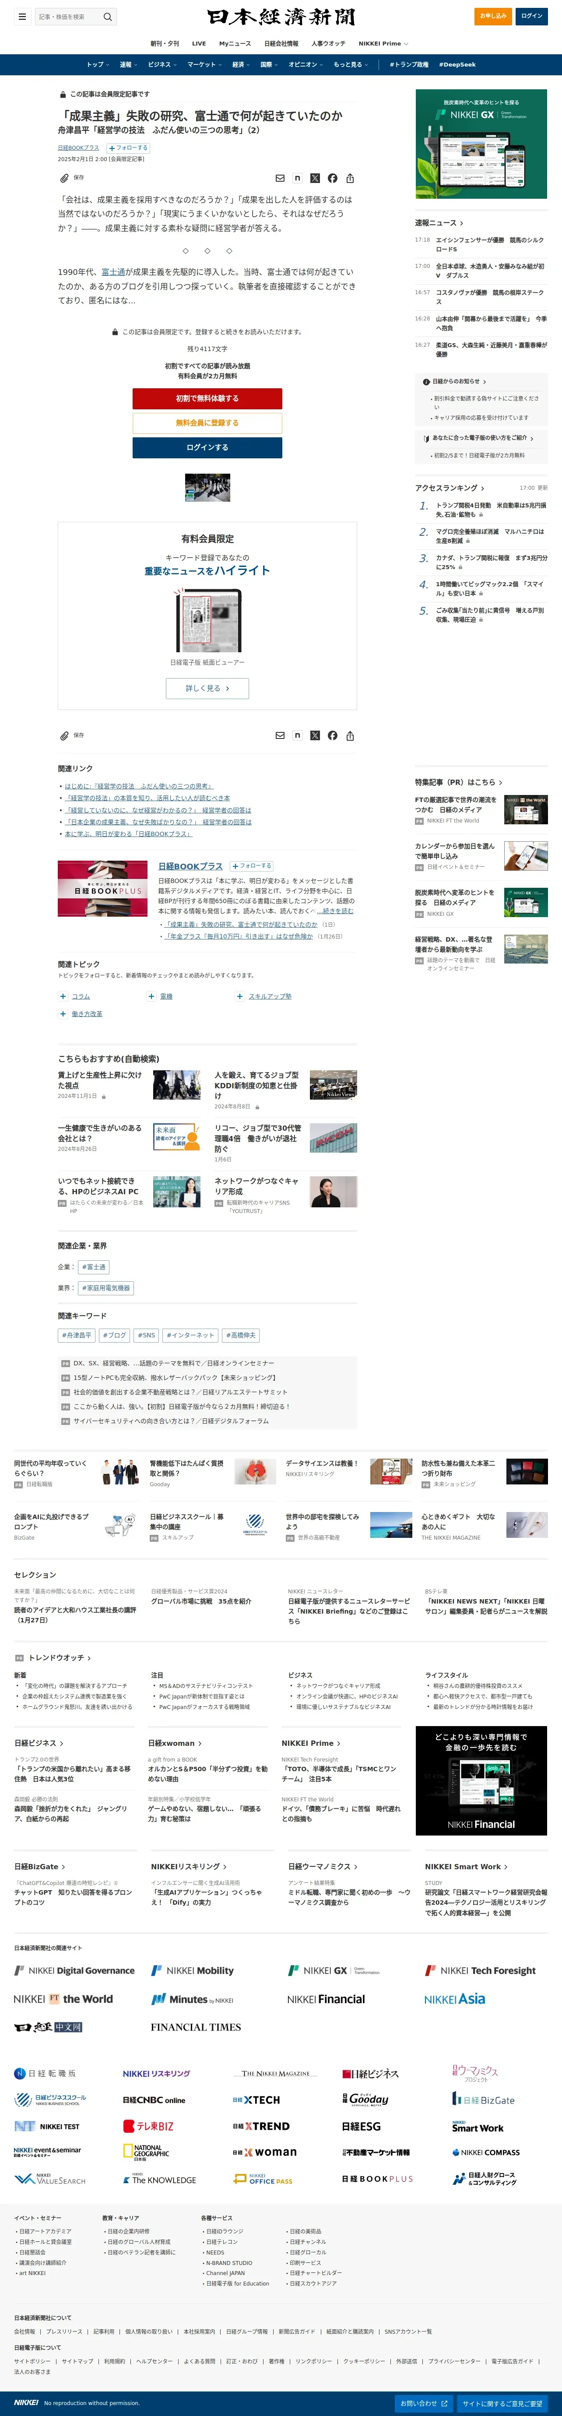Expand the 経済 navigation dropdown
Screen dimensions: 562x2416
pyautogui.click(x=241, y=65)
